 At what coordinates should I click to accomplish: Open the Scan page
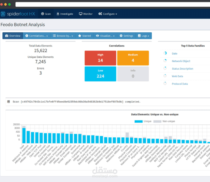[46, 14]
